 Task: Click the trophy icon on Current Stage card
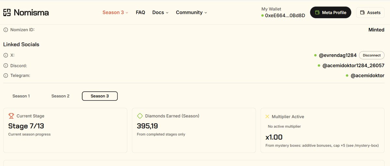tap(11, 116)
